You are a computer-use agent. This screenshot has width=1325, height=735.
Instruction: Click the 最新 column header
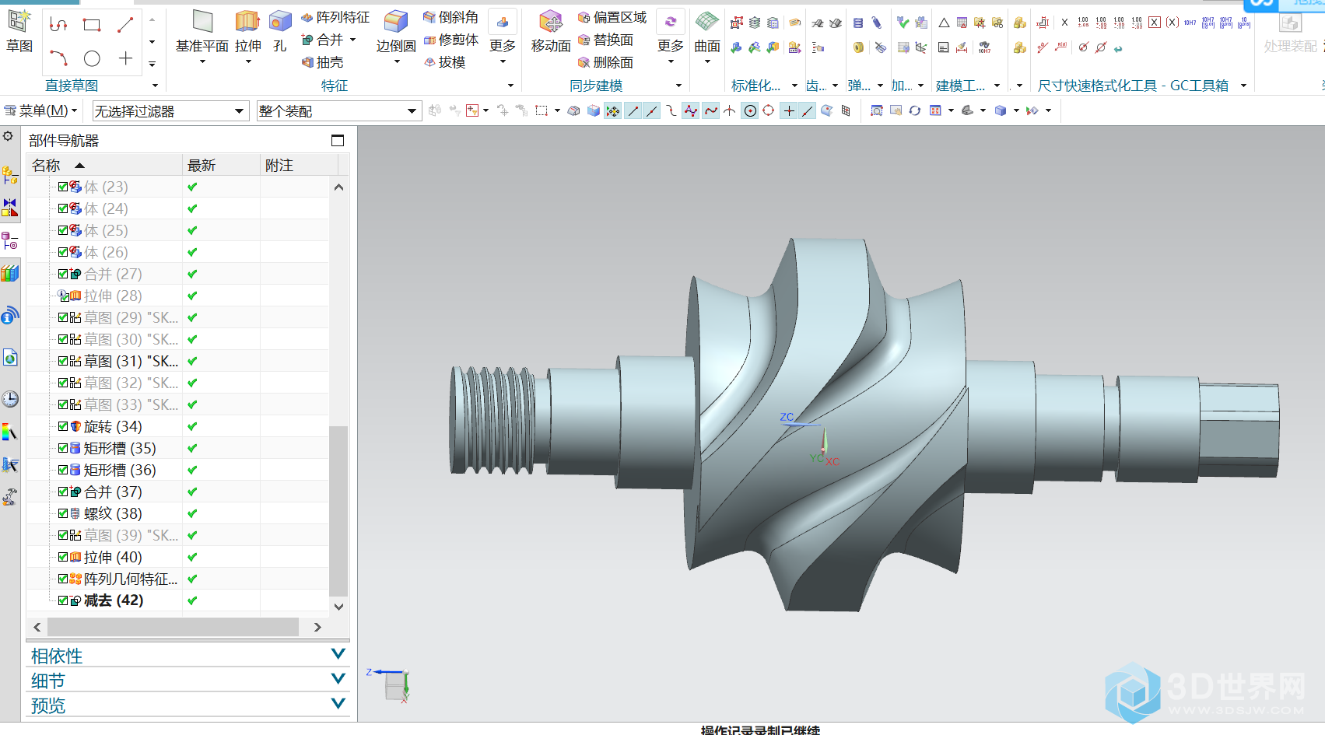[221, 165]
